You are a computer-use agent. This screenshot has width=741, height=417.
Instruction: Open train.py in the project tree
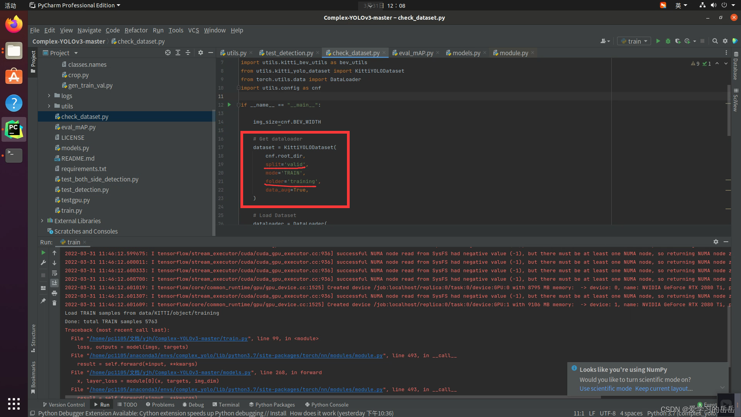[x=71, y=210]
